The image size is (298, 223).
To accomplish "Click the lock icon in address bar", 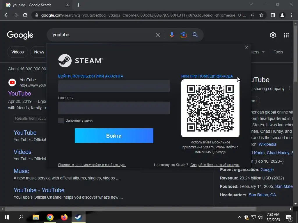I will tap(37, 15).
